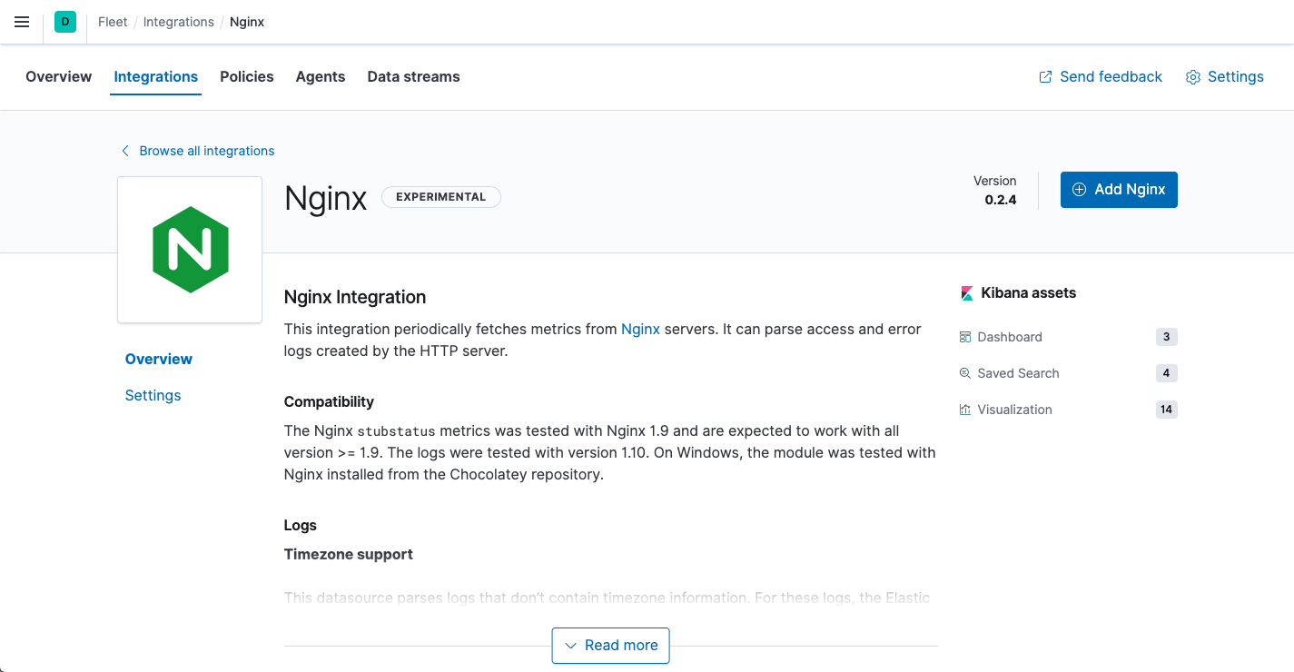Follow the Nginx hyperlink in the description

coord(640,329)
